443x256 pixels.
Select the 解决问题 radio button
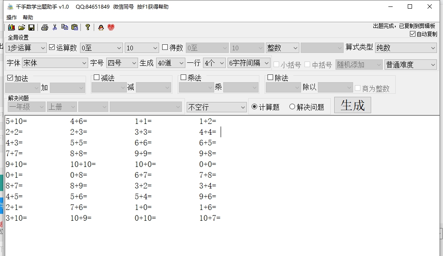[292, 107]
